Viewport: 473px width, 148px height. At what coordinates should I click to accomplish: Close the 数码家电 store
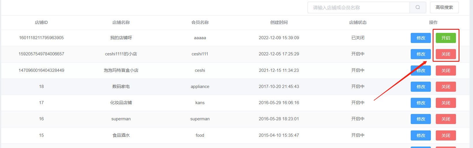446,87
